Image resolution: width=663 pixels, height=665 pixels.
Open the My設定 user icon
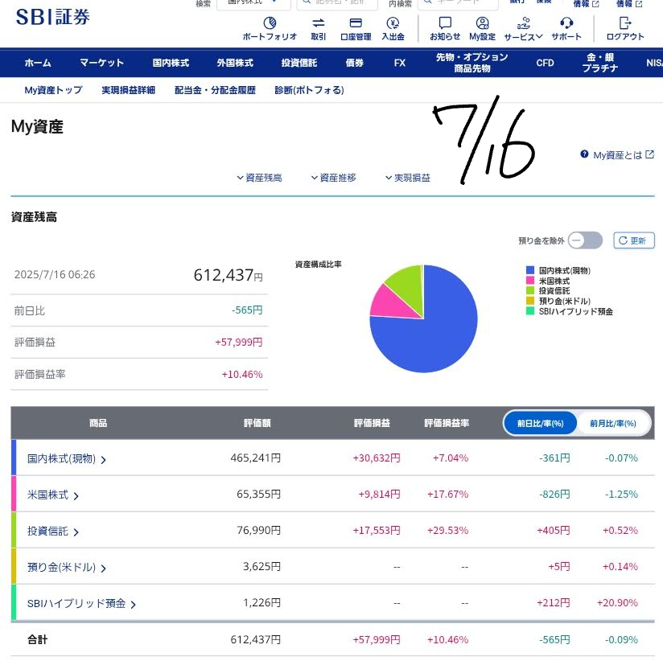[482, 23]
